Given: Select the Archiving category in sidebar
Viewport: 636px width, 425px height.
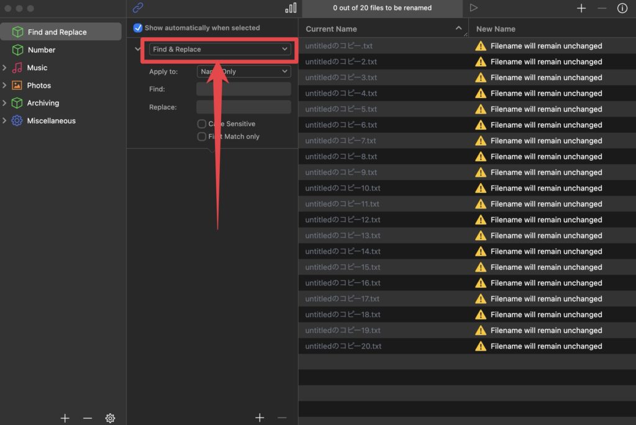Looking at the screenshot, I should pos(43,103).
